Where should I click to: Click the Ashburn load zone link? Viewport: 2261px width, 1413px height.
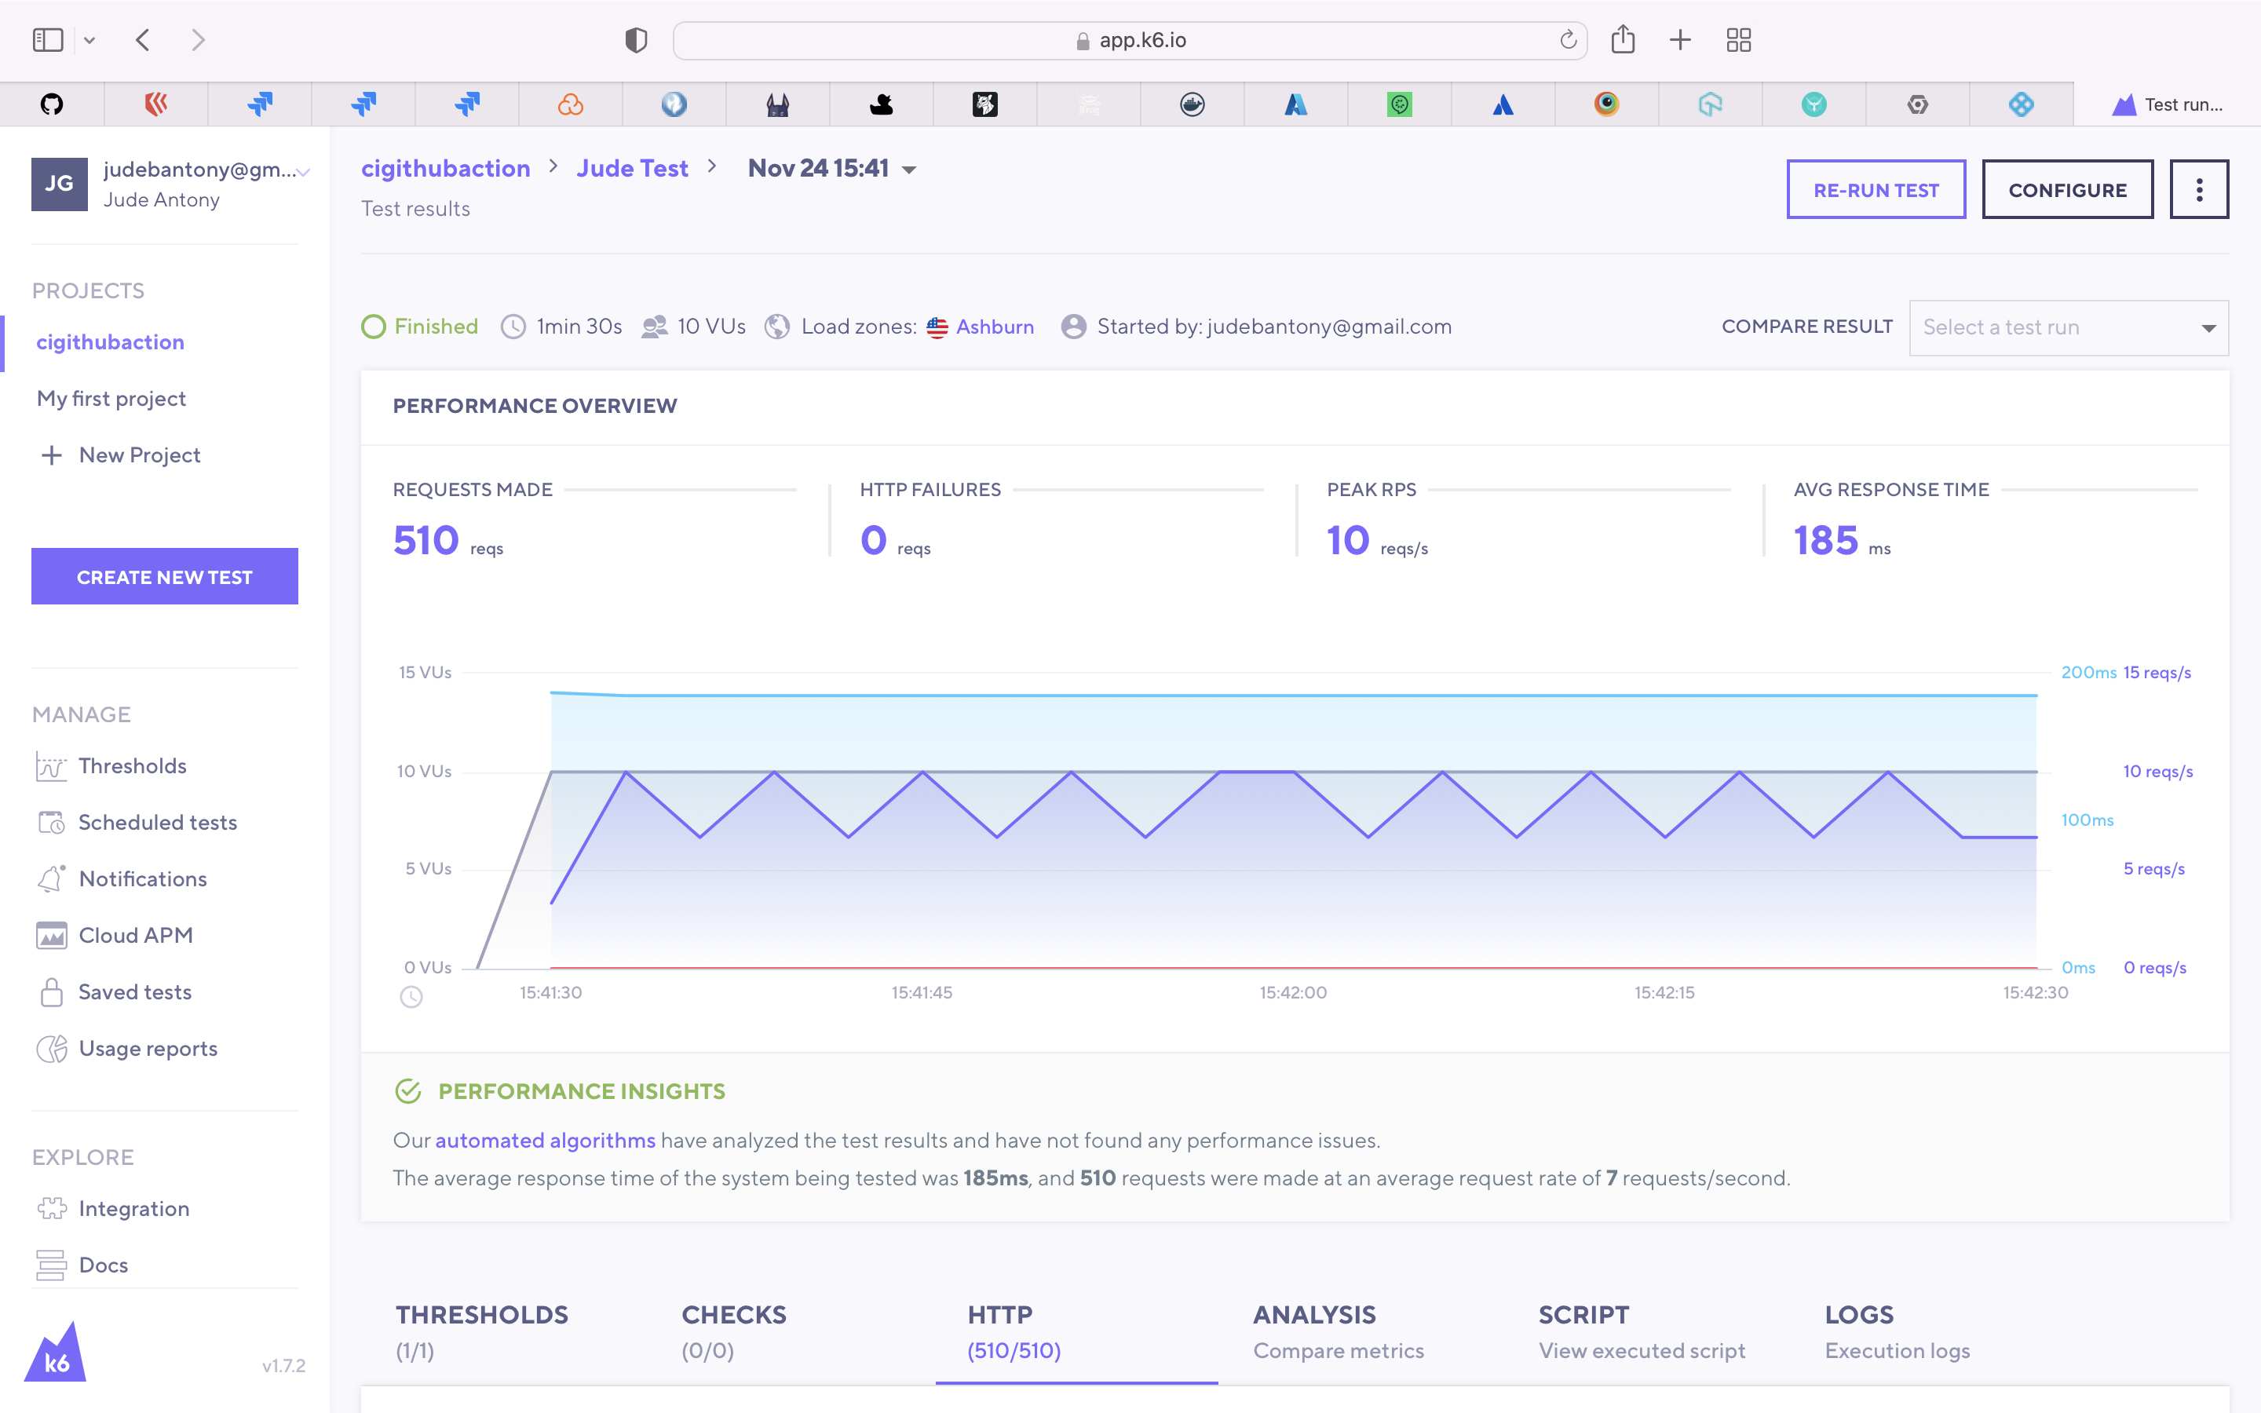point(994,327)
